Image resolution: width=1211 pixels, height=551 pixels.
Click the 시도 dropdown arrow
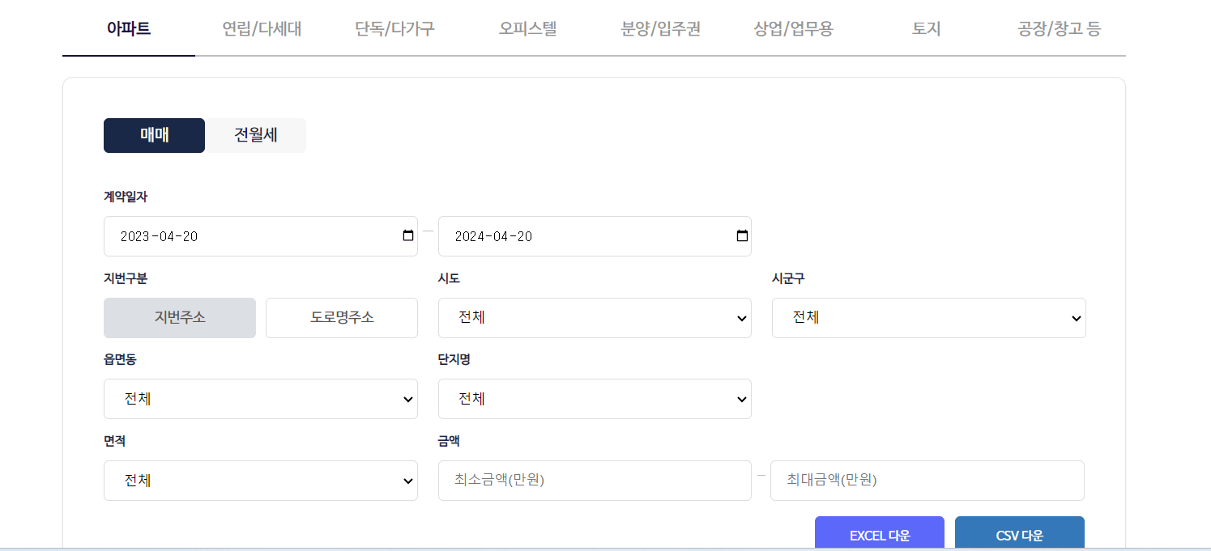(x=740, y=317)
